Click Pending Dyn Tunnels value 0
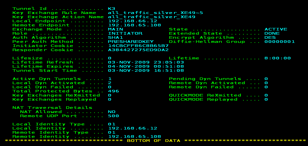 pos(266,79)
